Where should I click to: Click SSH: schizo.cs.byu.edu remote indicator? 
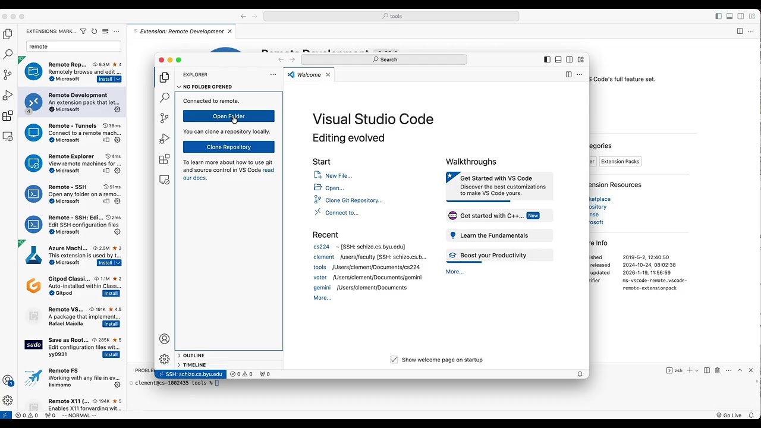point(190,374)
